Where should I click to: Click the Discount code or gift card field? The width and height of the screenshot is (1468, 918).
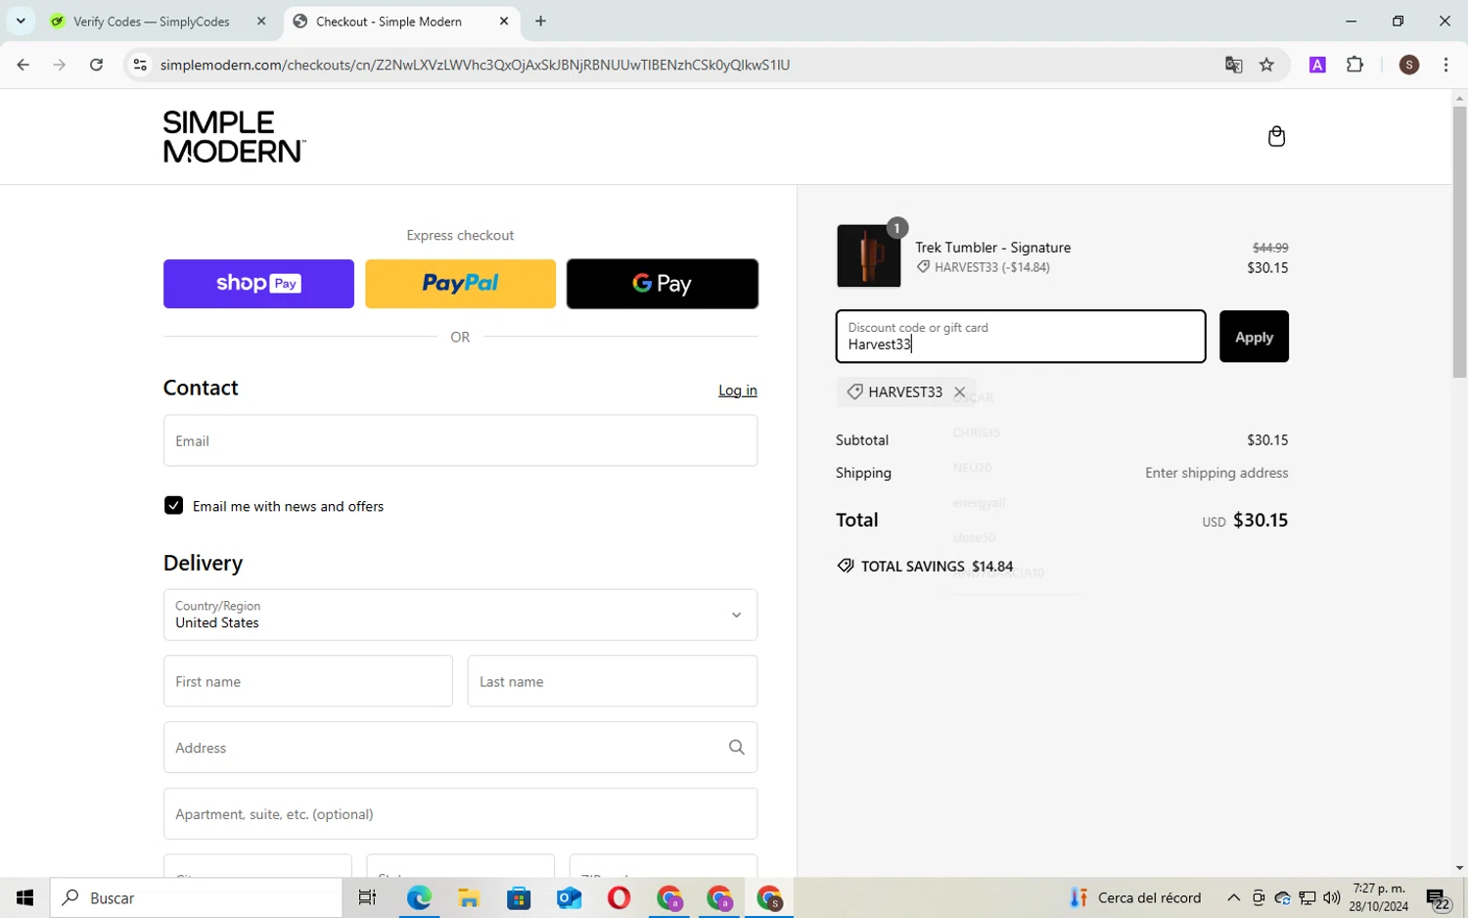(1021, 337)
